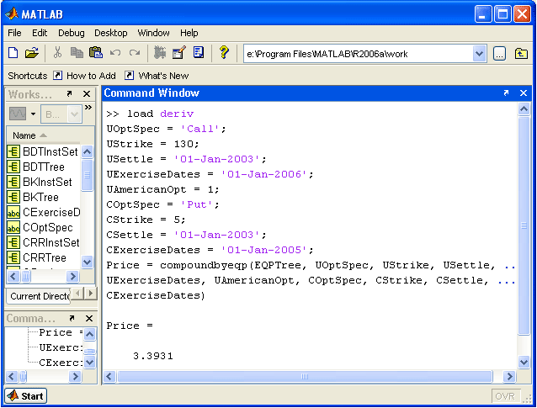Open the Profiler toolbar icon
Screen dimensions: 537x408
click(x=199, y=53)
